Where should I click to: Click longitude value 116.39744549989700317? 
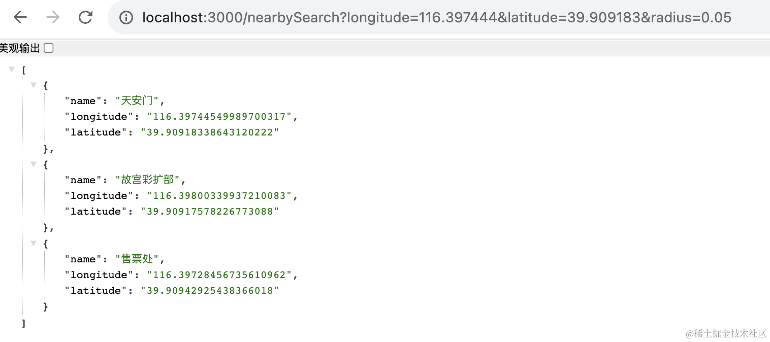point(219,117)
